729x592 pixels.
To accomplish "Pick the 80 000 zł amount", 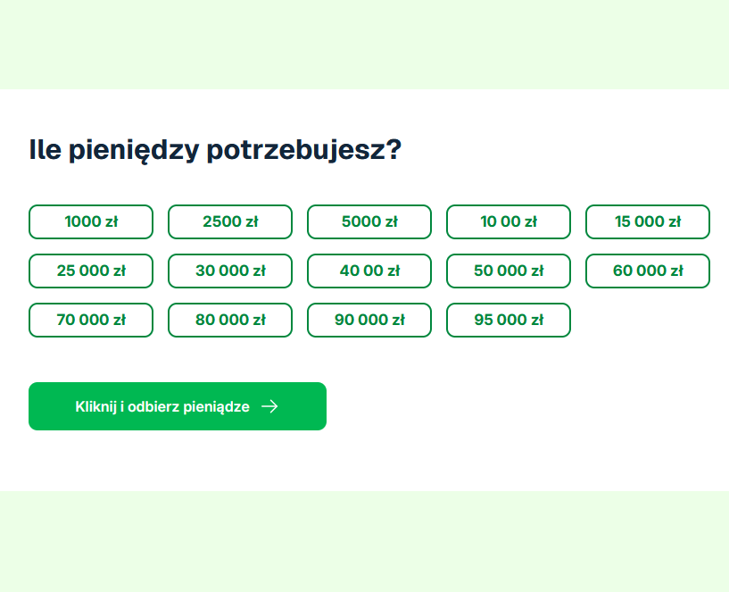I will point(229,320).
